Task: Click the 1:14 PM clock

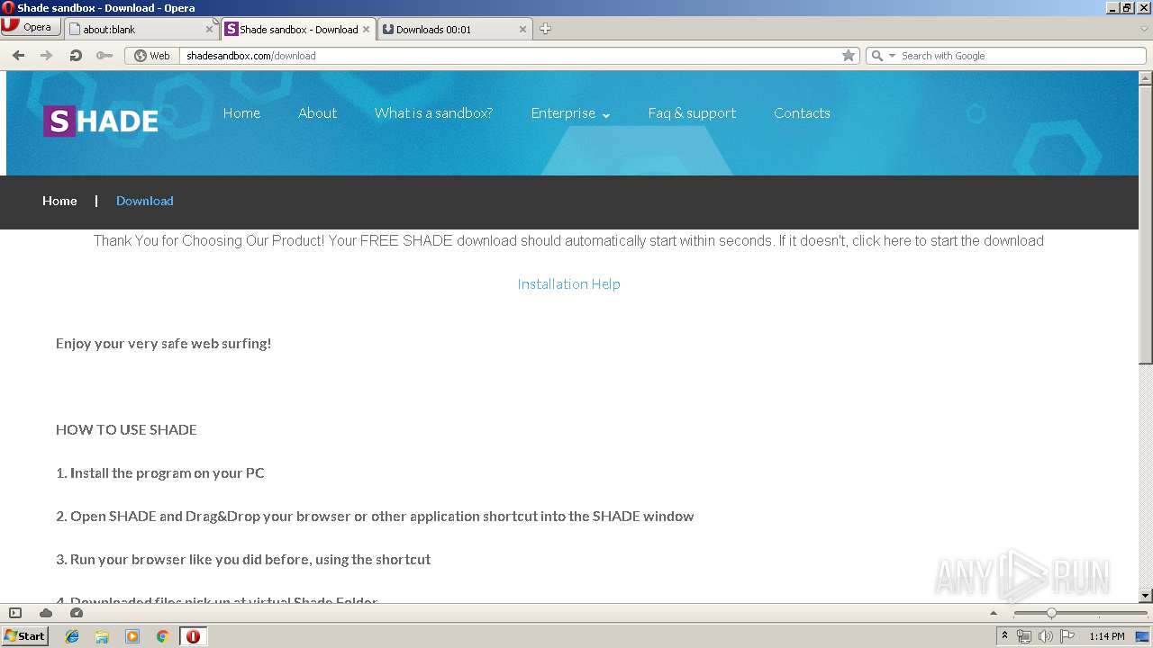Action: [1107, 636]
